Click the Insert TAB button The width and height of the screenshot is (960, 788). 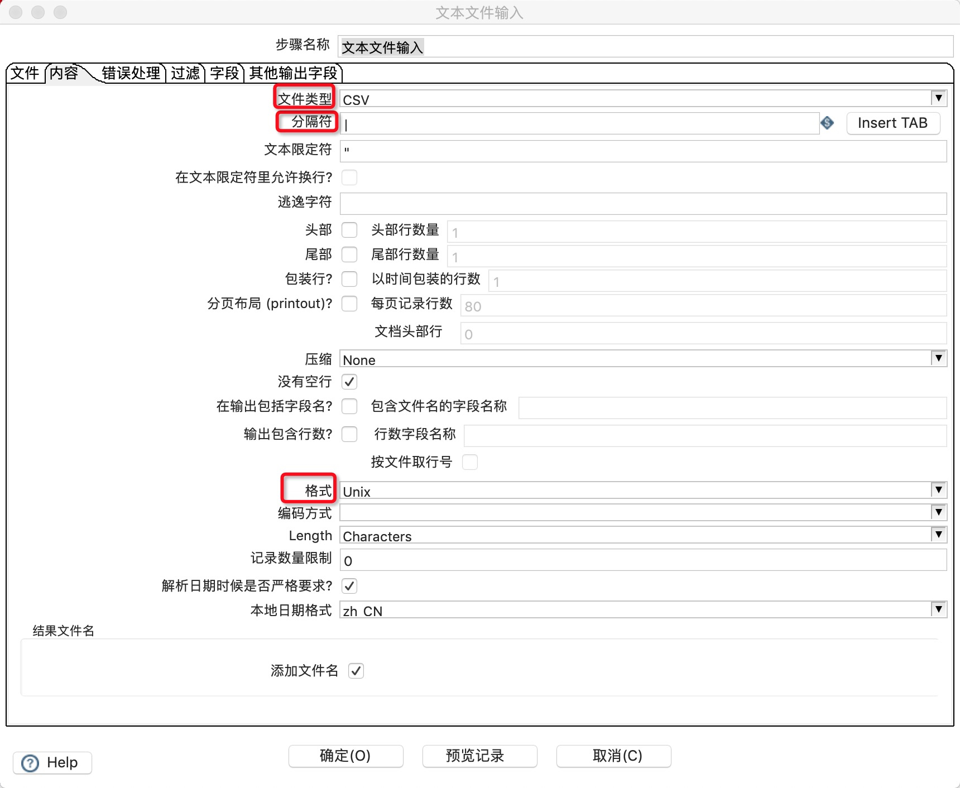893,123
